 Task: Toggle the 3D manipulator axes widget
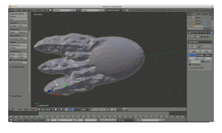pos(70,109)
